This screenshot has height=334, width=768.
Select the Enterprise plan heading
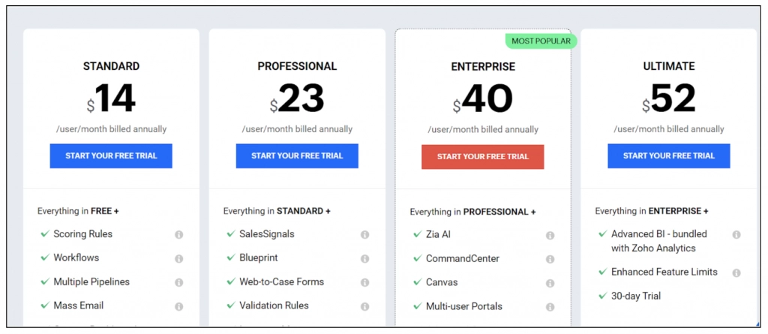pos(483,67)
